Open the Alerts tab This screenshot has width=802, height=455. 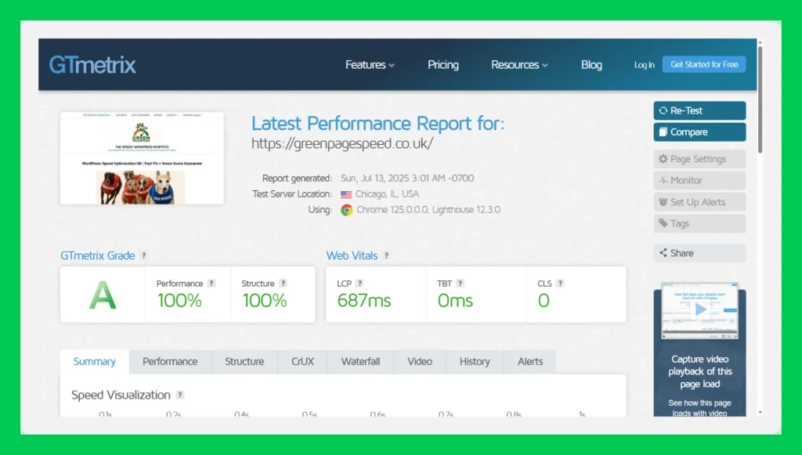coord(530,362)
